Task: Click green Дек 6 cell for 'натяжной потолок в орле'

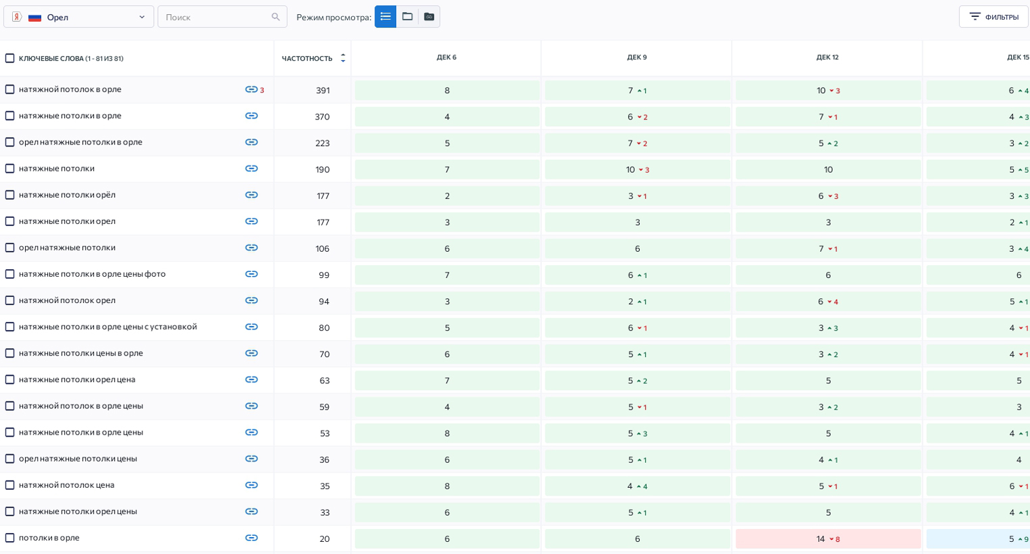Action: [447, 90]
